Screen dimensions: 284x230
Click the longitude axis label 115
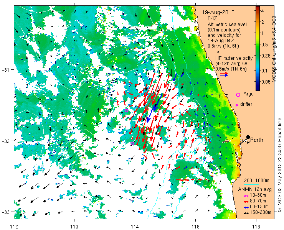coord(195,227)
